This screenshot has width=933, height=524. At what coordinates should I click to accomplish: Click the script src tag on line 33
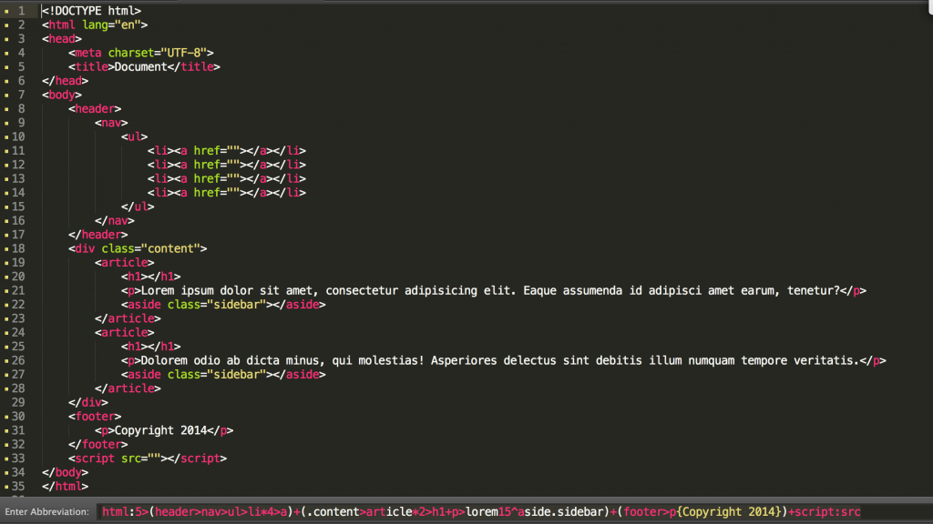click(148, 458)
